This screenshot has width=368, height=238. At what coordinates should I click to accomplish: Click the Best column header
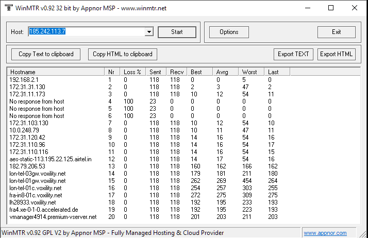click(200, 72)
